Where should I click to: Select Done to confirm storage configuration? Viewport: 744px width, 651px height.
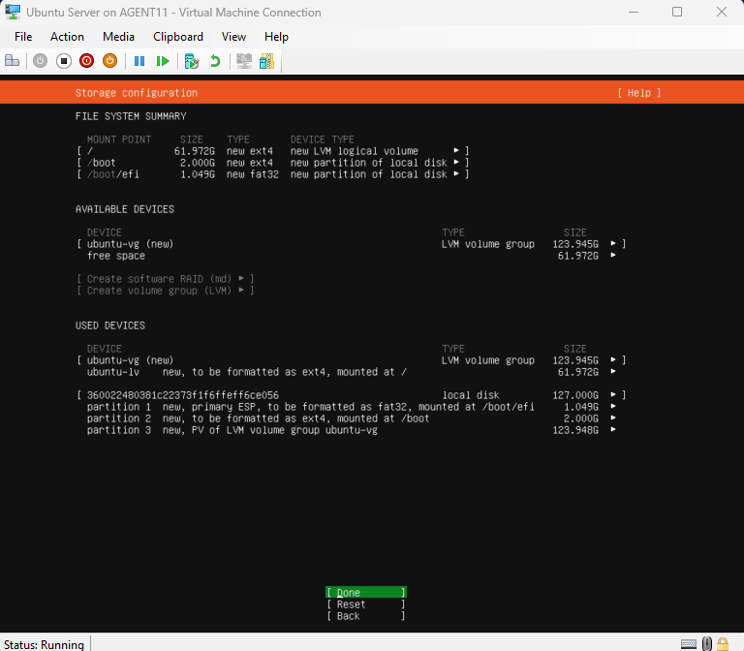pos(365,593)
